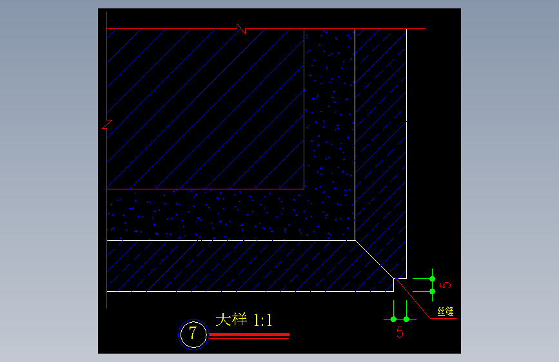Select the horizontal red dimension value 5
The height and width of the screenshot is (362, 559).
click(400, 332)
